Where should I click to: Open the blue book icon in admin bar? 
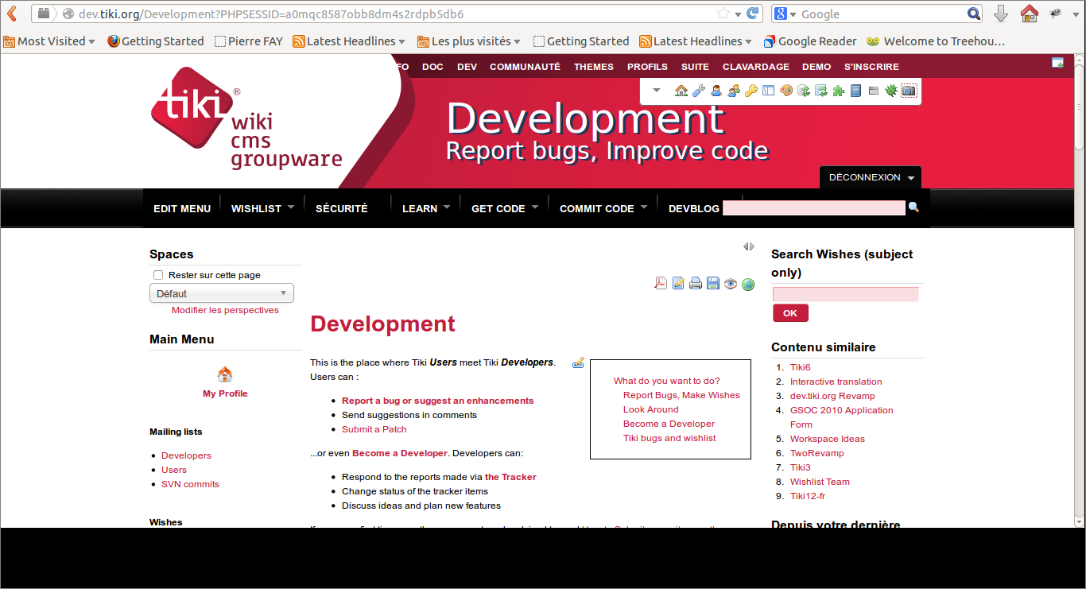point(855,91)
